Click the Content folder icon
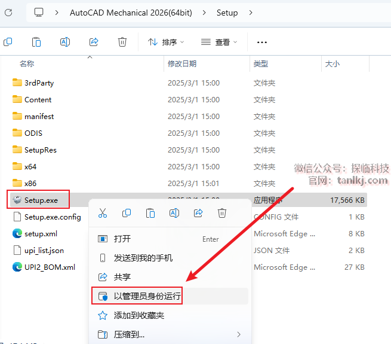 coord(17,99)
